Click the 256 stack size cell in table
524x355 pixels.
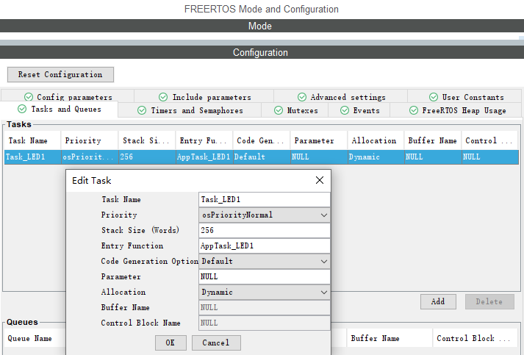pyautogui.click(x=147, y=157)
